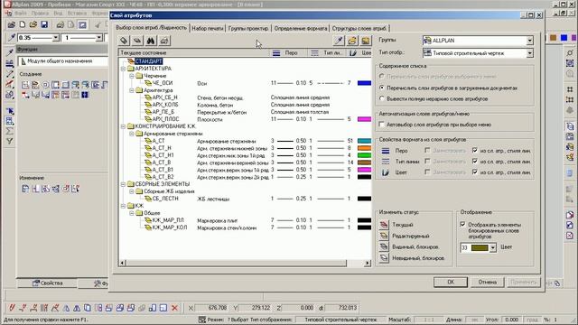The width and height of the screenshot is (578, 325).
Task: Click orange color swatch of А_СТ_Н
Action: pyautogui.click(x=364, y=148)
